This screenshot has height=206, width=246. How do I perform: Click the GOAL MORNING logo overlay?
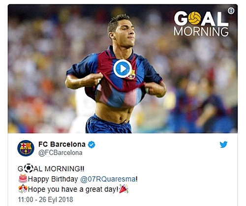pos(201,24)
